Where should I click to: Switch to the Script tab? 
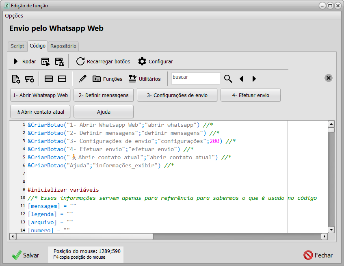tap(17, 46)
